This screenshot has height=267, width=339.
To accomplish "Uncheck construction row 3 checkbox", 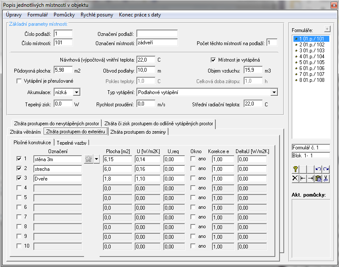I will 19,178.
